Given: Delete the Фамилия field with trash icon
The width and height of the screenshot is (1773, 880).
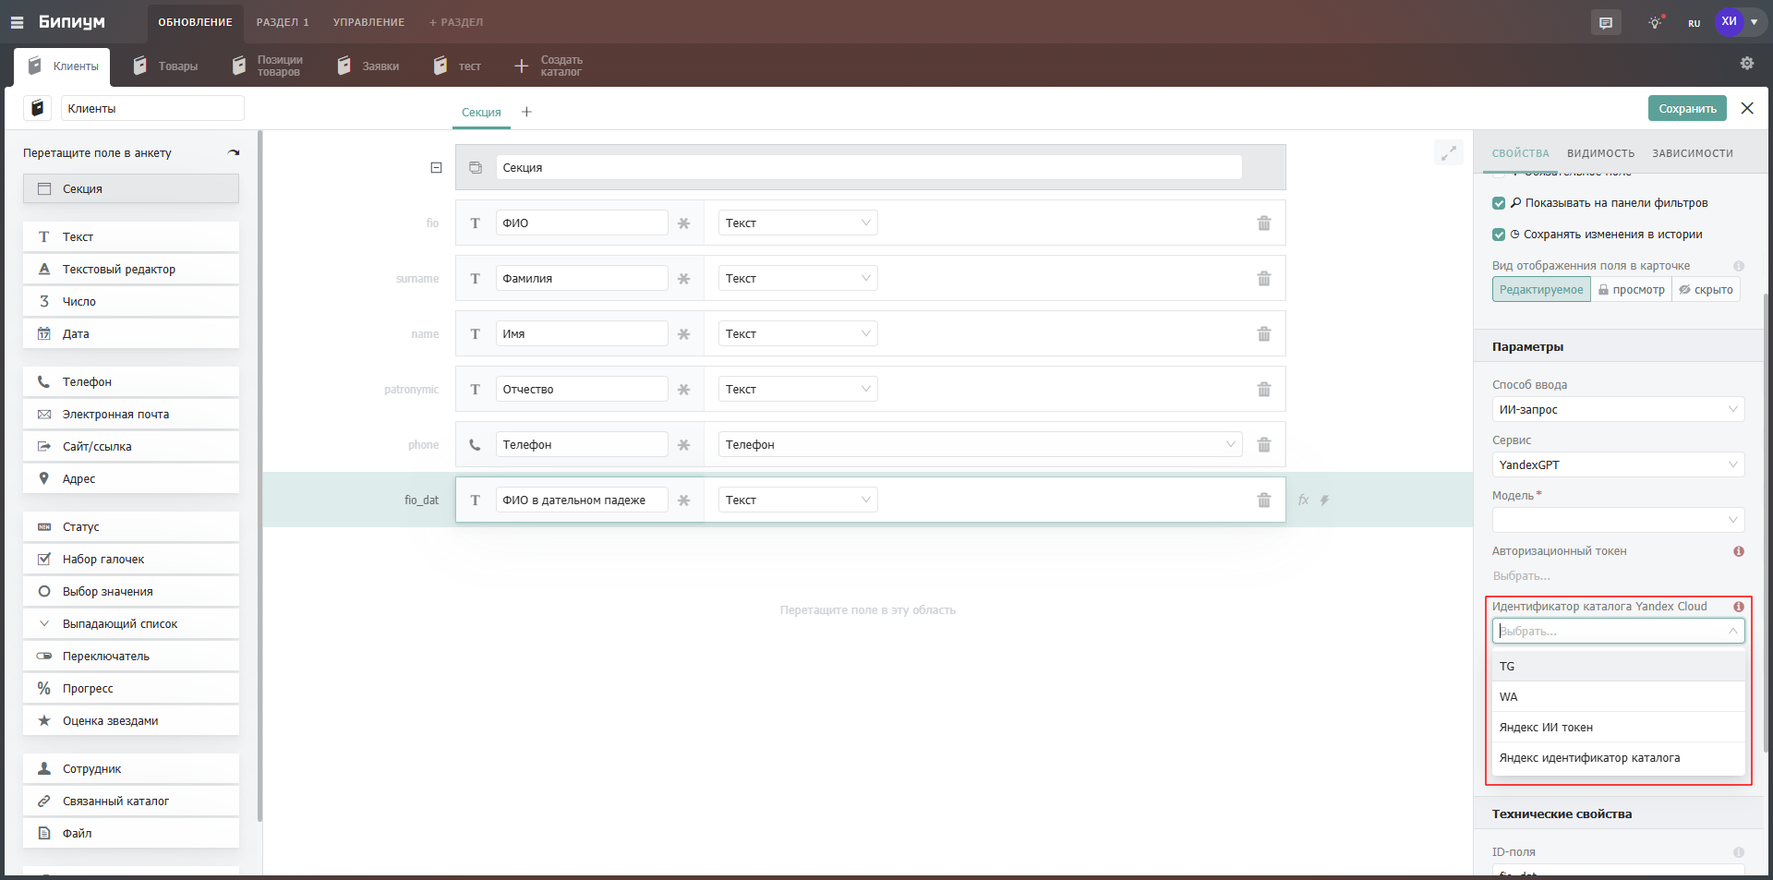Looking at the screenshot, I should pyautogui.click(x=1263, y=279).
